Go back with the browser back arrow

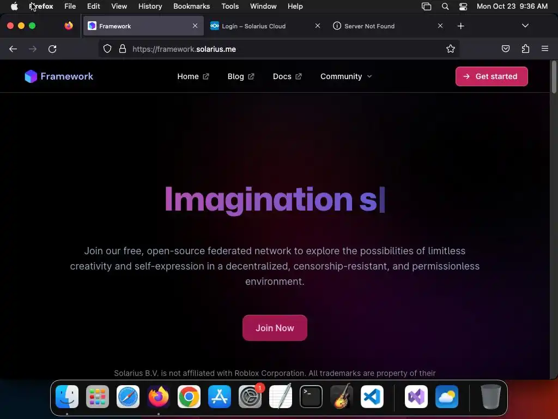pos(13,49)
